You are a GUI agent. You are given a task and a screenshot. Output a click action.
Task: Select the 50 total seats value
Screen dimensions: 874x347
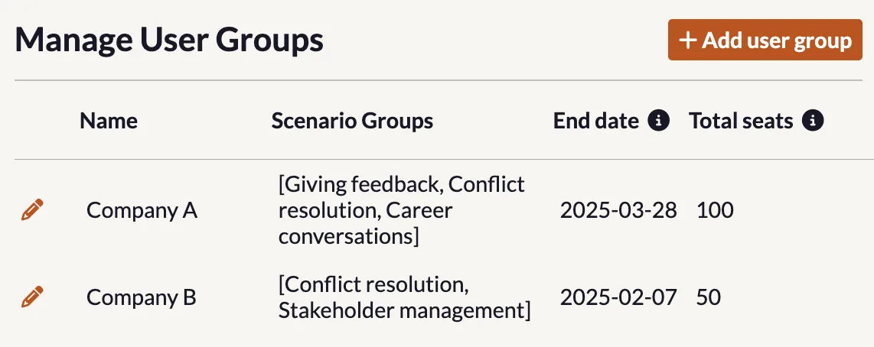click(x=709, y=297)
